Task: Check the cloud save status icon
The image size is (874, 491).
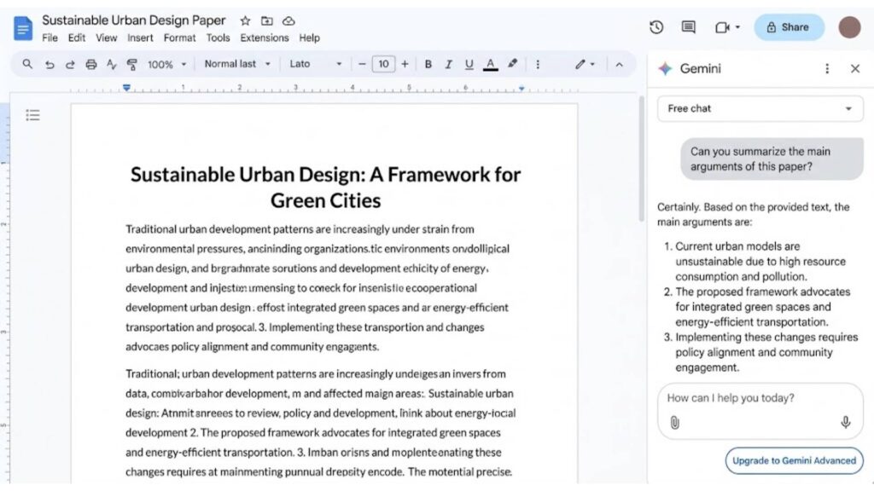Action: pyautogui.click(x=288, y=21)
